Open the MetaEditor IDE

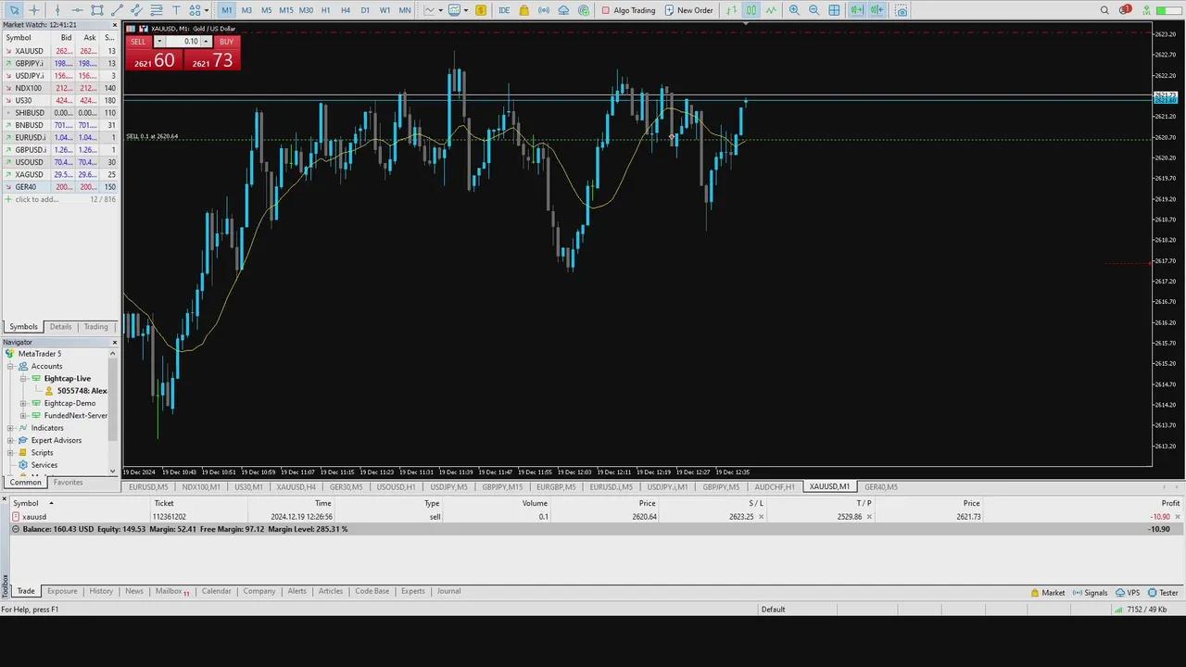504,10
